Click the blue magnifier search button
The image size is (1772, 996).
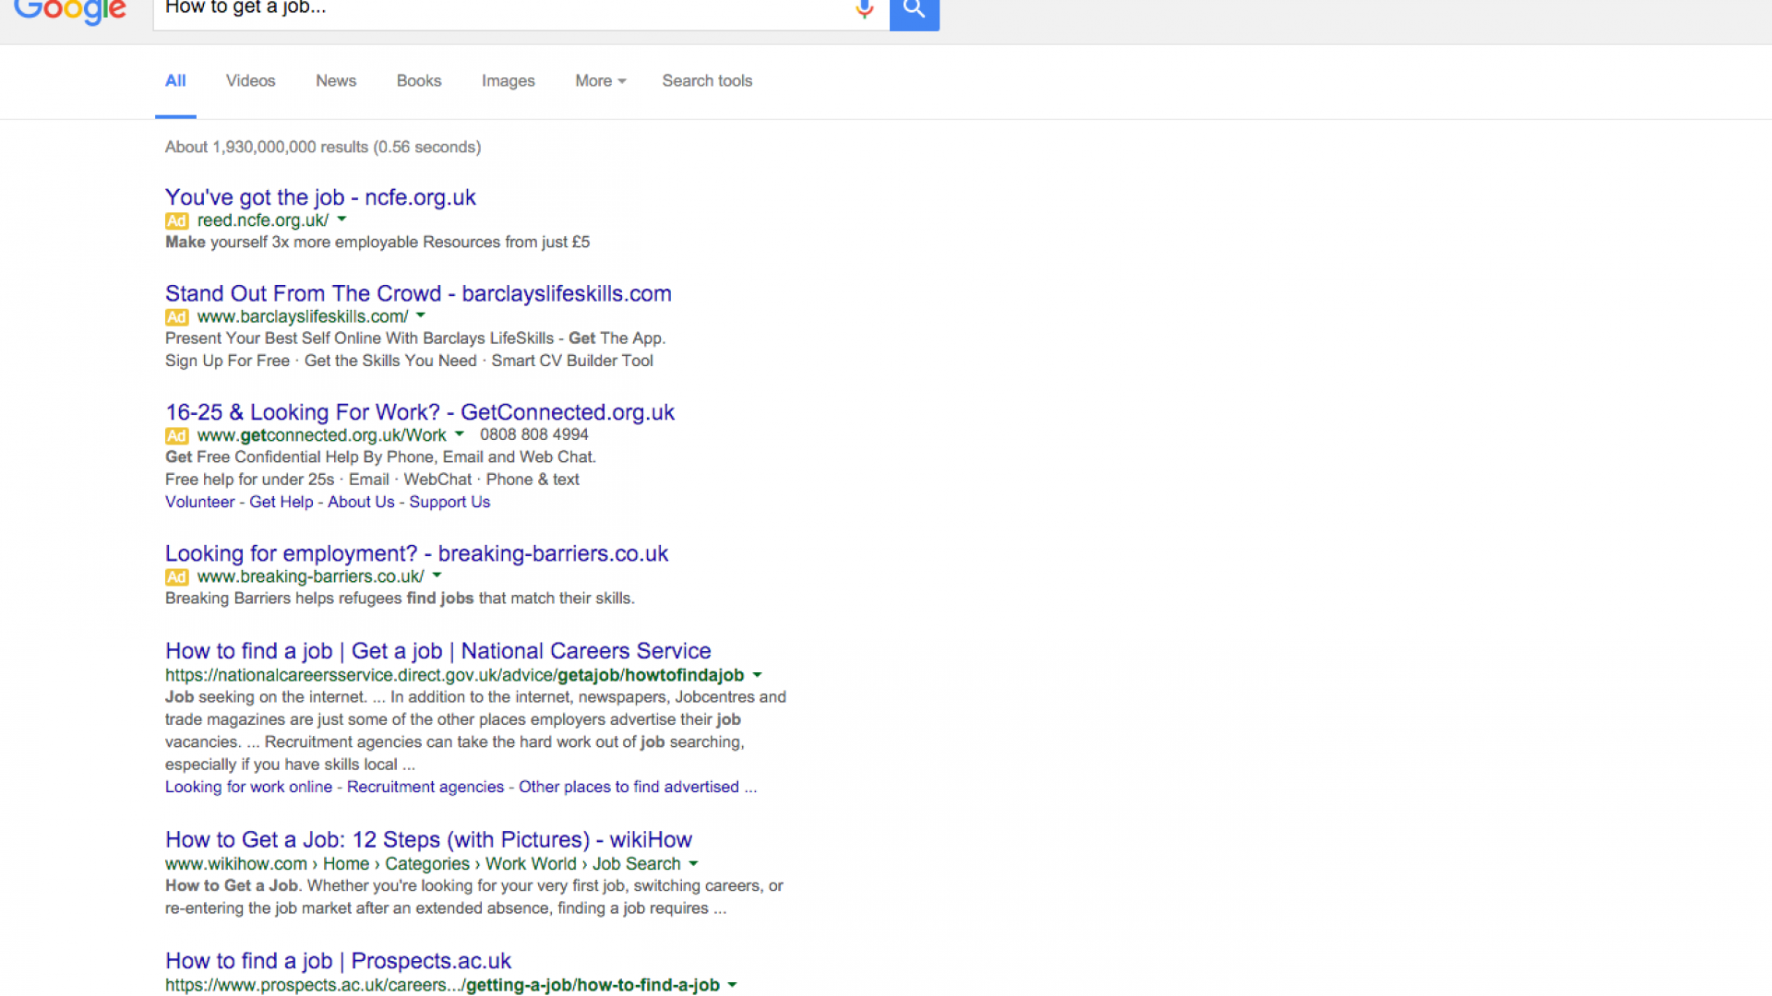(x=915, y=13)
